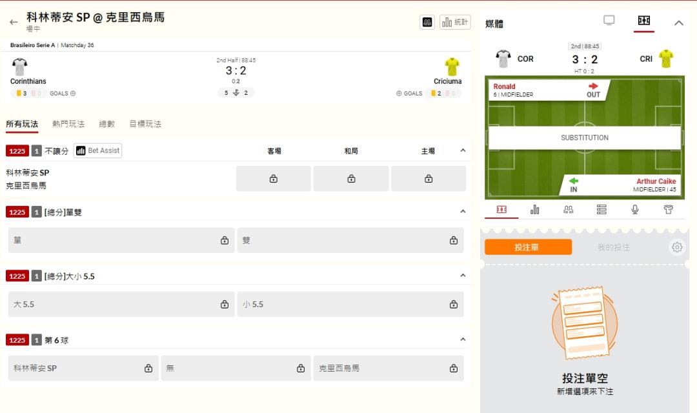Screen dimensions: 697x413
Task: Collapse the 媒體 media panel
Action: point(678,23)
